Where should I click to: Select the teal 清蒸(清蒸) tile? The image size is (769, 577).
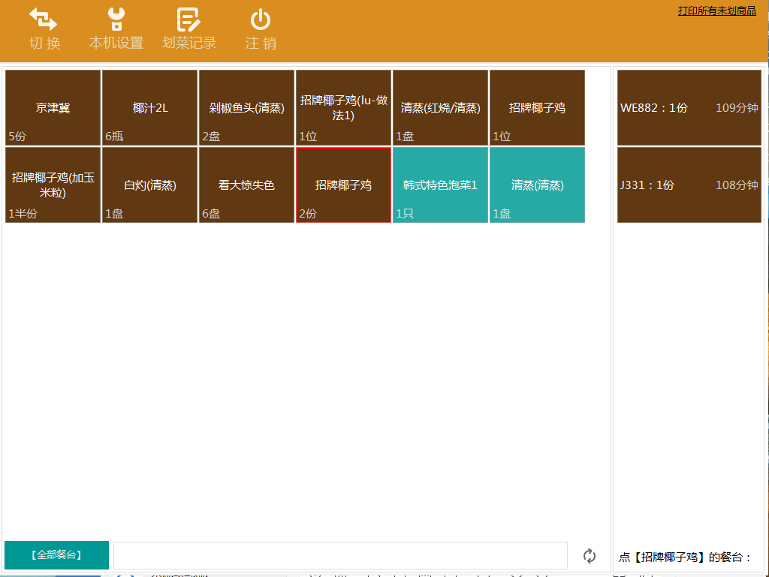pos(537,185)
